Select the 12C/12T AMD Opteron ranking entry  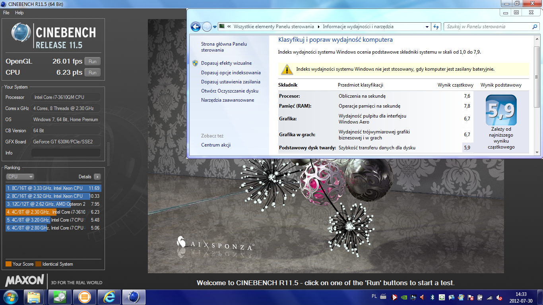[x=53, y=204]
